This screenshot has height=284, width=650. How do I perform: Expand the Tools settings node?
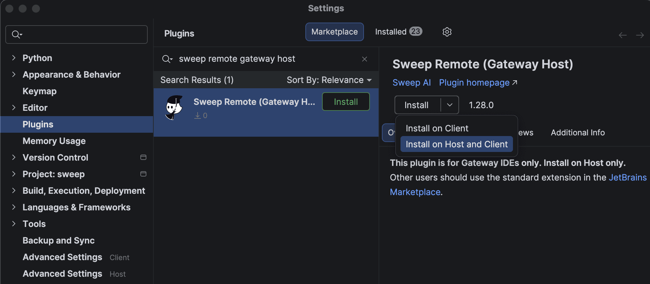[x=14, y=224]
